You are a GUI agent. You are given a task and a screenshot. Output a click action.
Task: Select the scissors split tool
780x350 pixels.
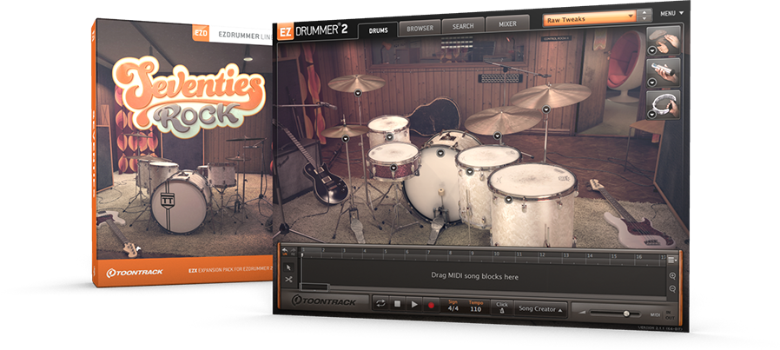(288, 280)
